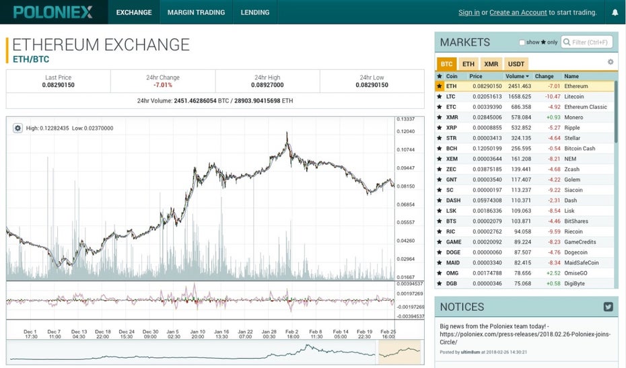Image resolution: width=626 pixels, height=368 pixels.
Task: Open chart settings gear icon
Action: coord(18,128)
